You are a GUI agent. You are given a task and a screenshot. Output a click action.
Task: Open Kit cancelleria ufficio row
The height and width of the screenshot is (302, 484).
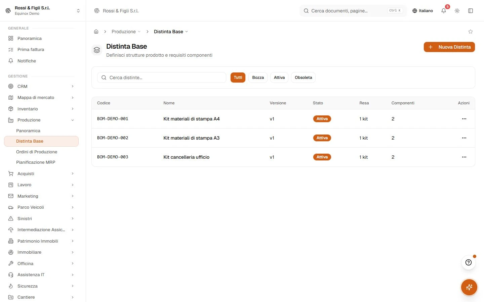[x=283, y=157]
